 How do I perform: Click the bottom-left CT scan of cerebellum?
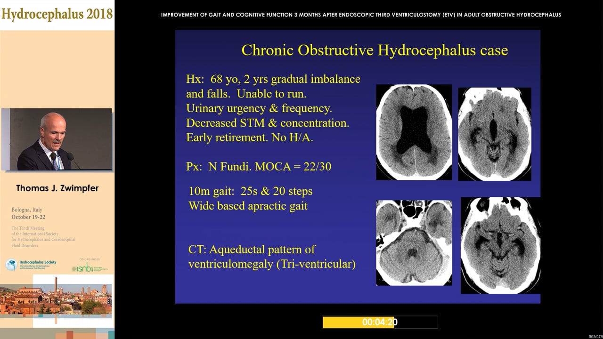tap(414, 242)
